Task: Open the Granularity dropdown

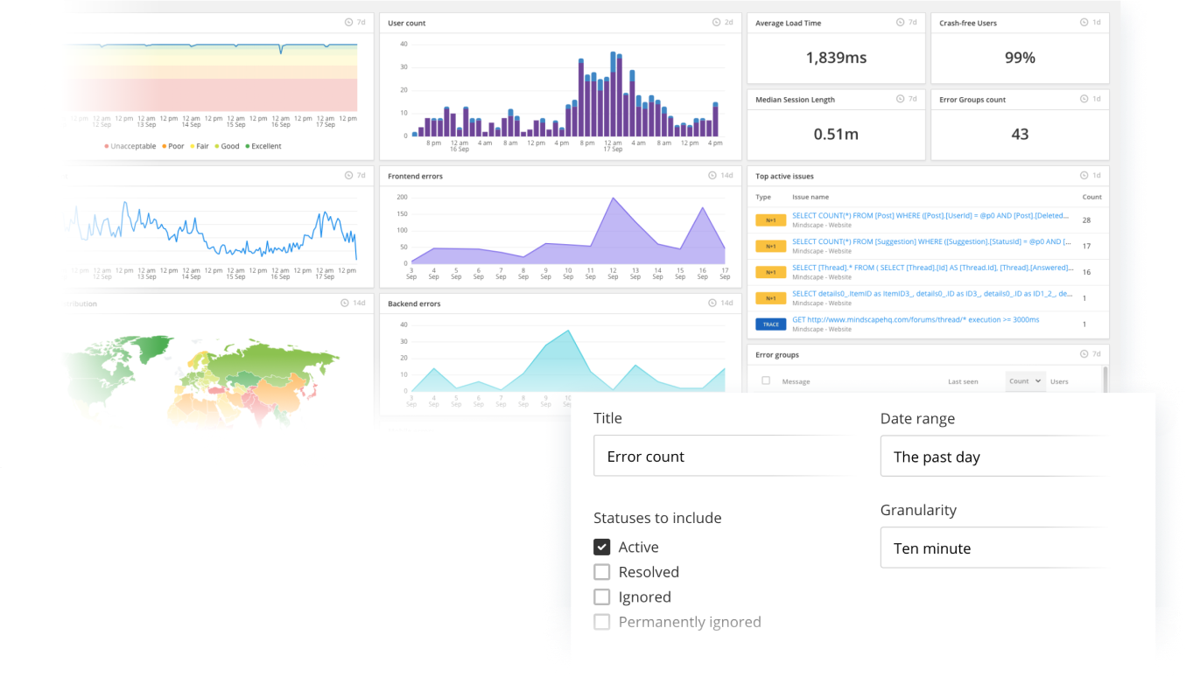Action: point(993,548)
